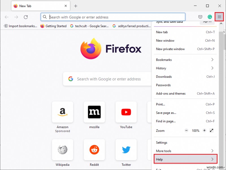The width and height of the screenshot is (226, 170).
Task: Open a new tab with plus button
Action: 76,6
